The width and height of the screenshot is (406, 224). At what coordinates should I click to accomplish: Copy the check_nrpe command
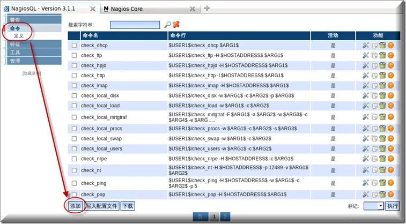point(374,159)
